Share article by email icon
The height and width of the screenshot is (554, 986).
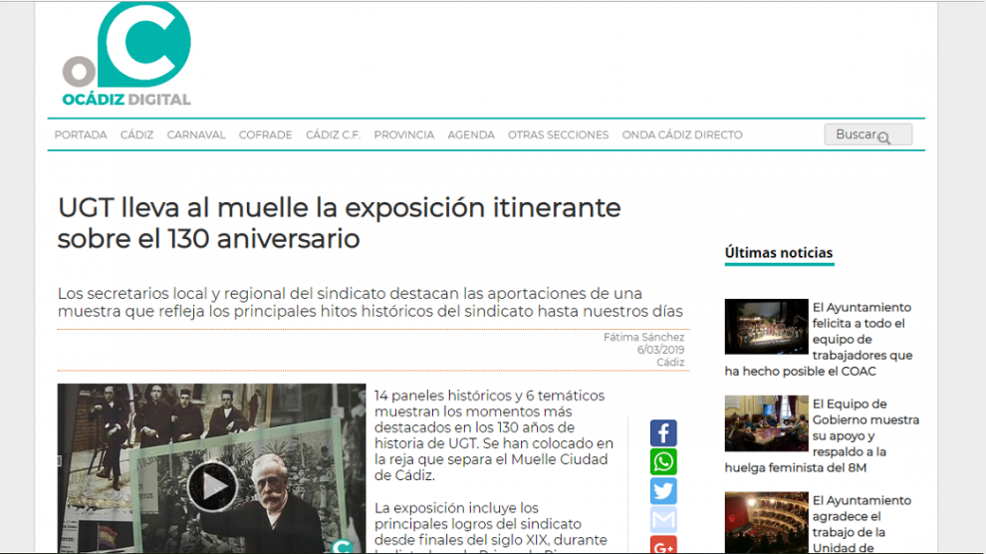point(663,520)
